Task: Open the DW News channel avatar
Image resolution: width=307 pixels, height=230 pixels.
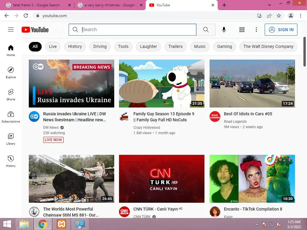Action: pos(34,116)
